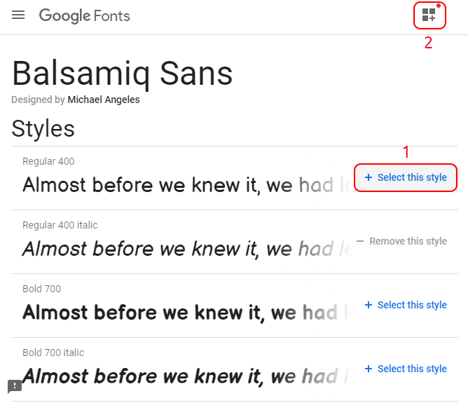This screenshot has width=468, height=403.
Task: Go to Google Fonts home logo
Action: (x=85, y=16)
